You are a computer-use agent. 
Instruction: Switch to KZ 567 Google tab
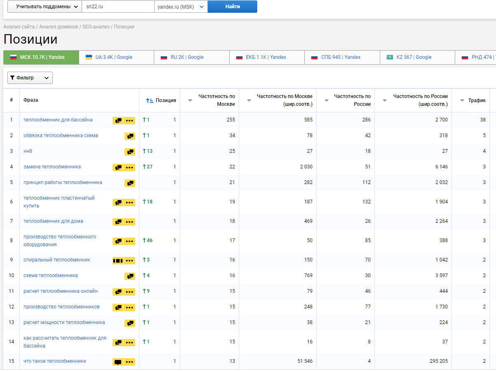pos(417,57)
